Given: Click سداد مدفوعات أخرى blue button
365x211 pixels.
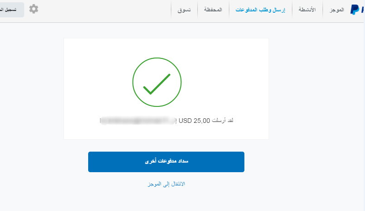Looking at the screenshot, I should pos(166,162).
